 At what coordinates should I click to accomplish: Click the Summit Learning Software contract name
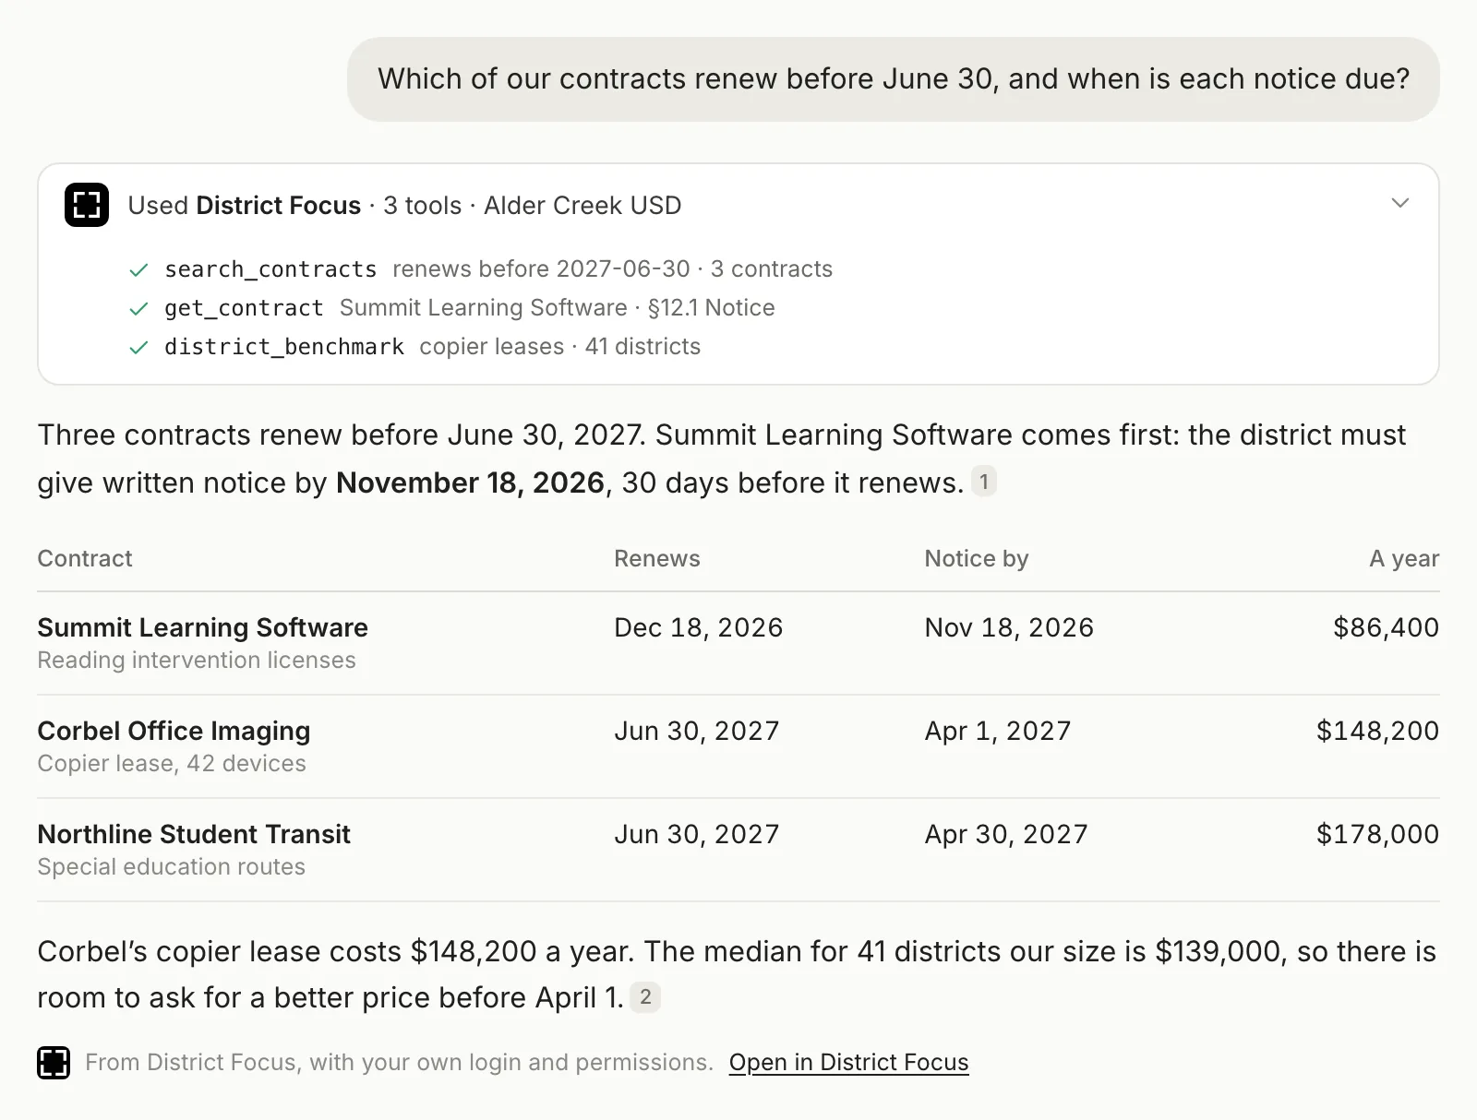(202, 627)
